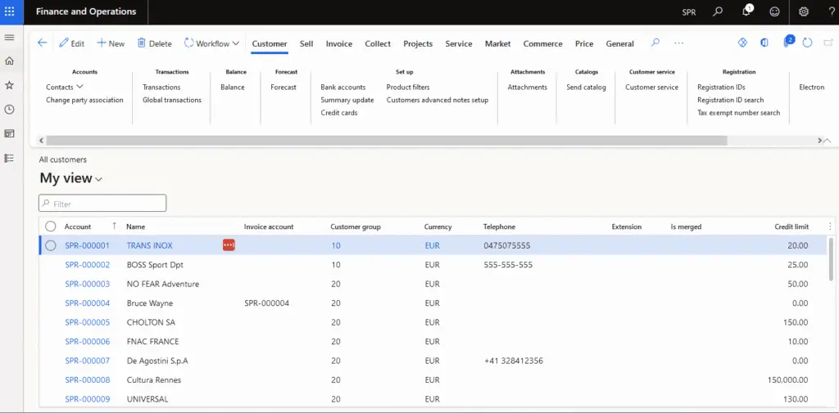
Task: Click Send catalog
Action: click(x=586, y=87)
